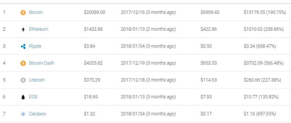This screenshot has height=123, width=291.
Task: Open the Ripple coin link
Action: click(x=35, y=46)
